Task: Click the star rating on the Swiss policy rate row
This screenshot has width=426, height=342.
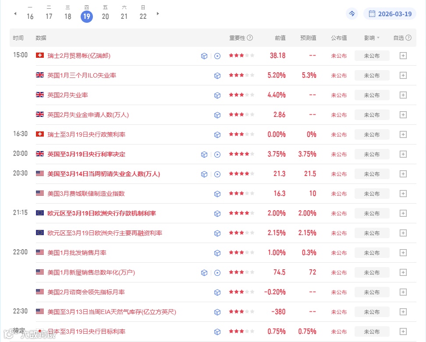Action: click(241, 134)
